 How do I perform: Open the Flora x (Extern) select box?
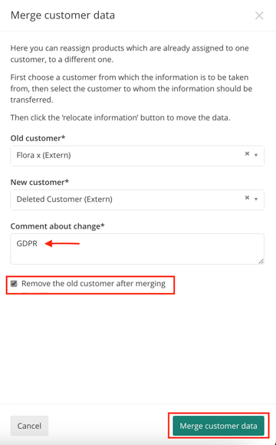tap(137, 156)
